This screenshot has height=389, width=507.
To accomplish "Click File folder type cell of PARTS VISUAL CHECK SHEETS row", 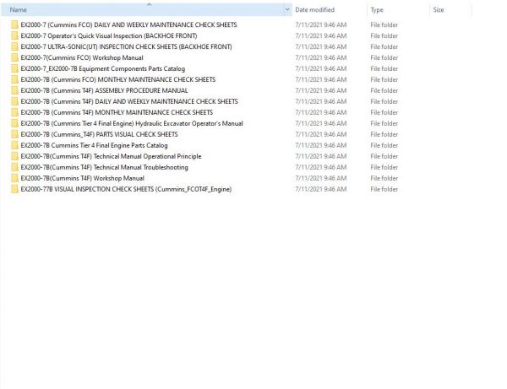I will (x=384, y=135).
